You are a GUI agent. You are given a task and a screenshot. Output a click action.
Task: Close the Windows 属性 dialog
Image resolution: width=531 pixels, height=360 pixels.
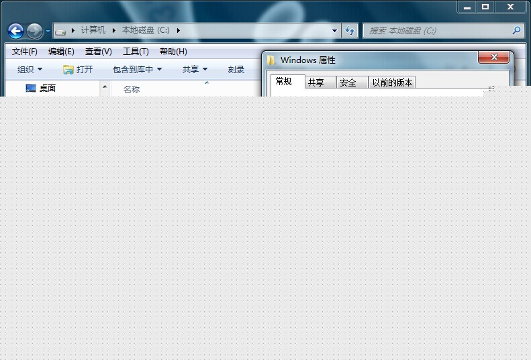[x=494, y=57]
